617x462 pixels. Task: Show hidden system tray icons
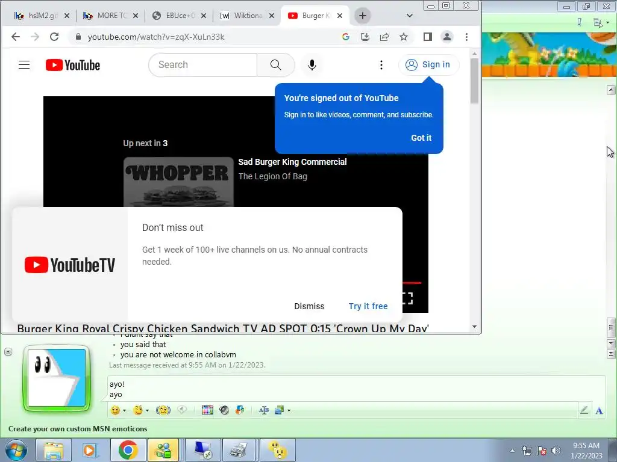(512, 451)
